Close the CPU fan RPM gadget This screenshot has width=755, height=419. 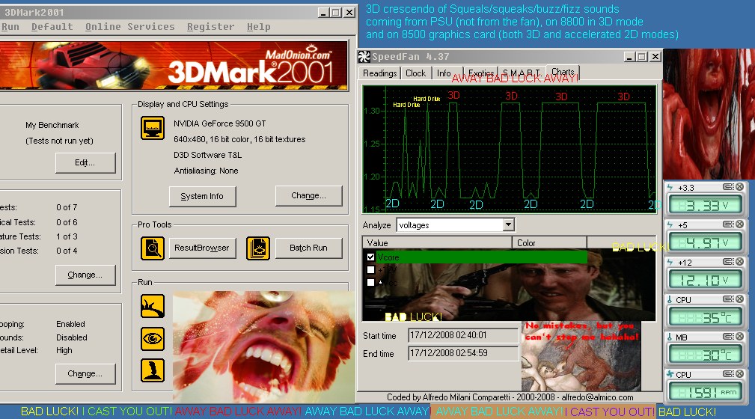click(739, 373)
